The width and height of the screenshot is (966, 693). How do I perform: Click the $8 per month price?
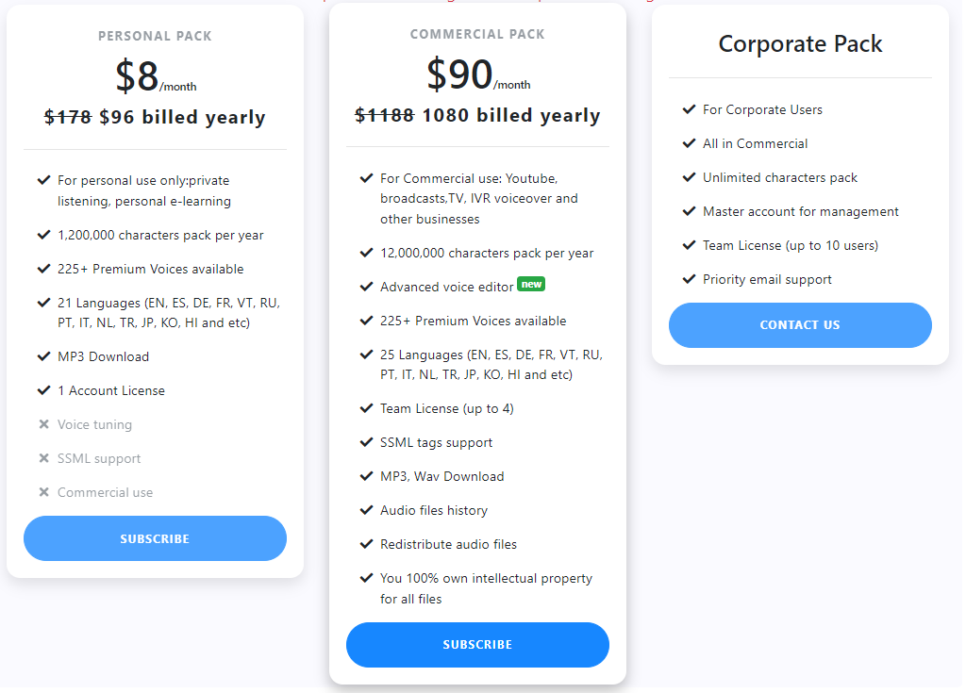(156, 76)
